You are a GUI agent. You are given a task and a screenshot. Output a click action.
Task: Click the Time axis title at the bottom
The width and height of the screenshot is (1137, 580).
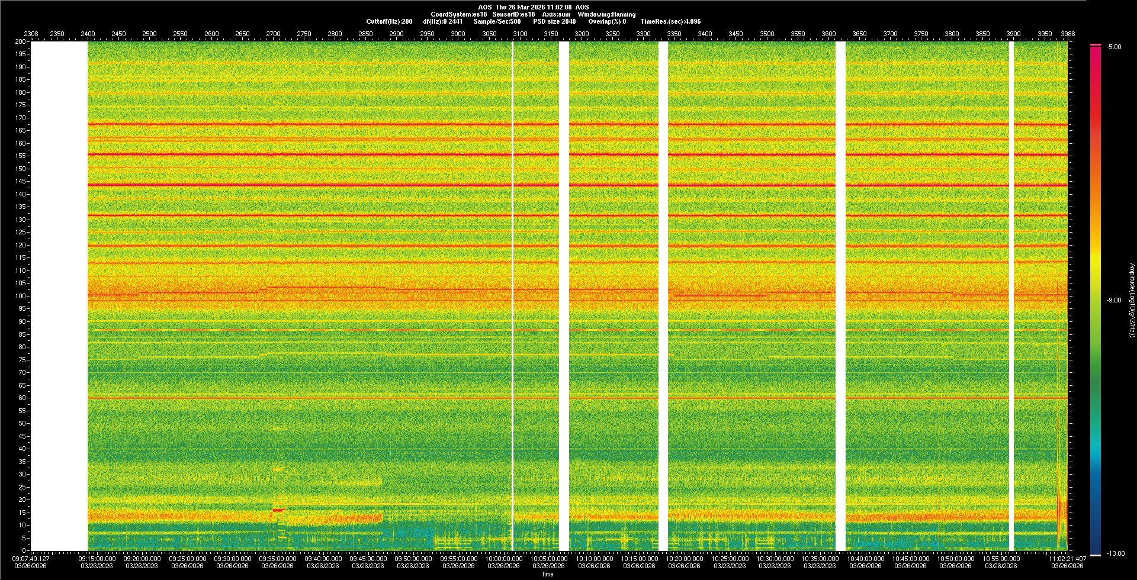[x=547, y=574]
